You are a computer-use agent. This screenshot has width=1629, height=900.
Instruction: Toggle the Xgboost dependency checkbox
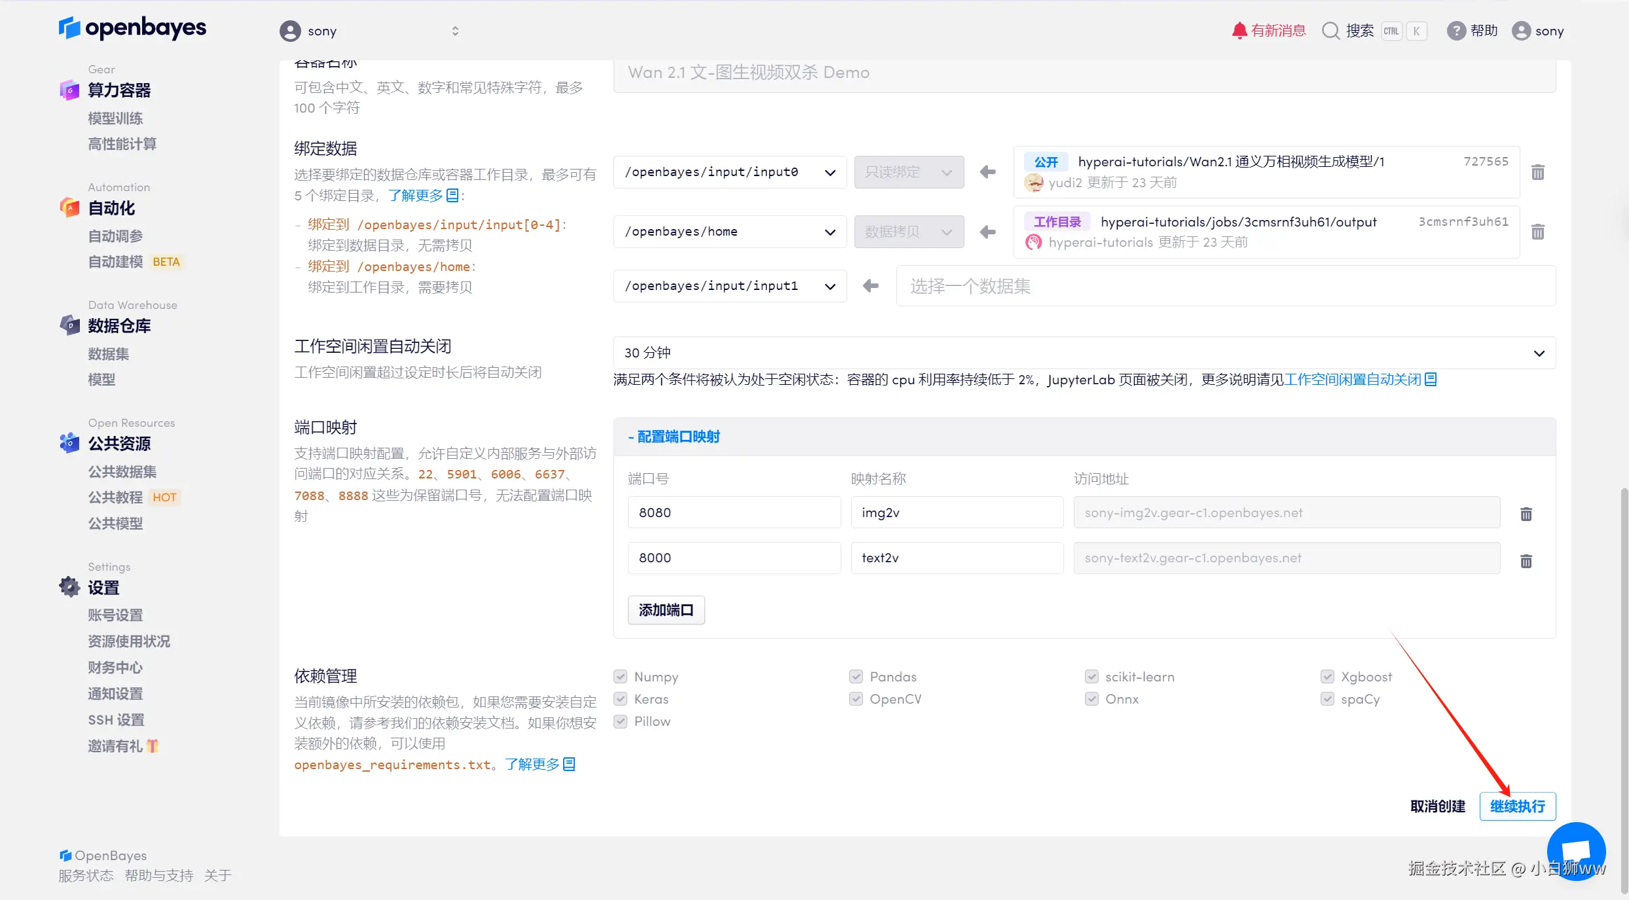[x=1327, y=677]
